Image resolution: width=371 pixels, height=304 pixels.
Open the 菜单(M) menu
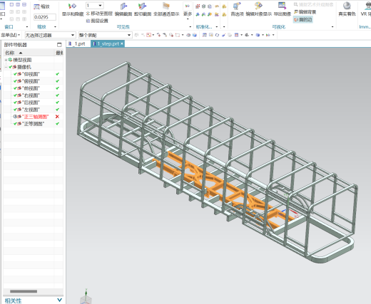(11, 35)
